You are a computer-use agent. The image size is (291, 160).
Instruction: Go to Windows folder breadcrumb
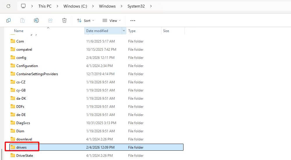[x=107, y=6]
